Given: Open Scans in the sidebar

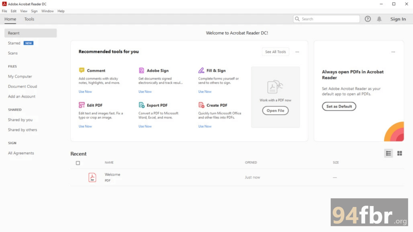Looking at the screenshot, I should click(x=13, y=53).
